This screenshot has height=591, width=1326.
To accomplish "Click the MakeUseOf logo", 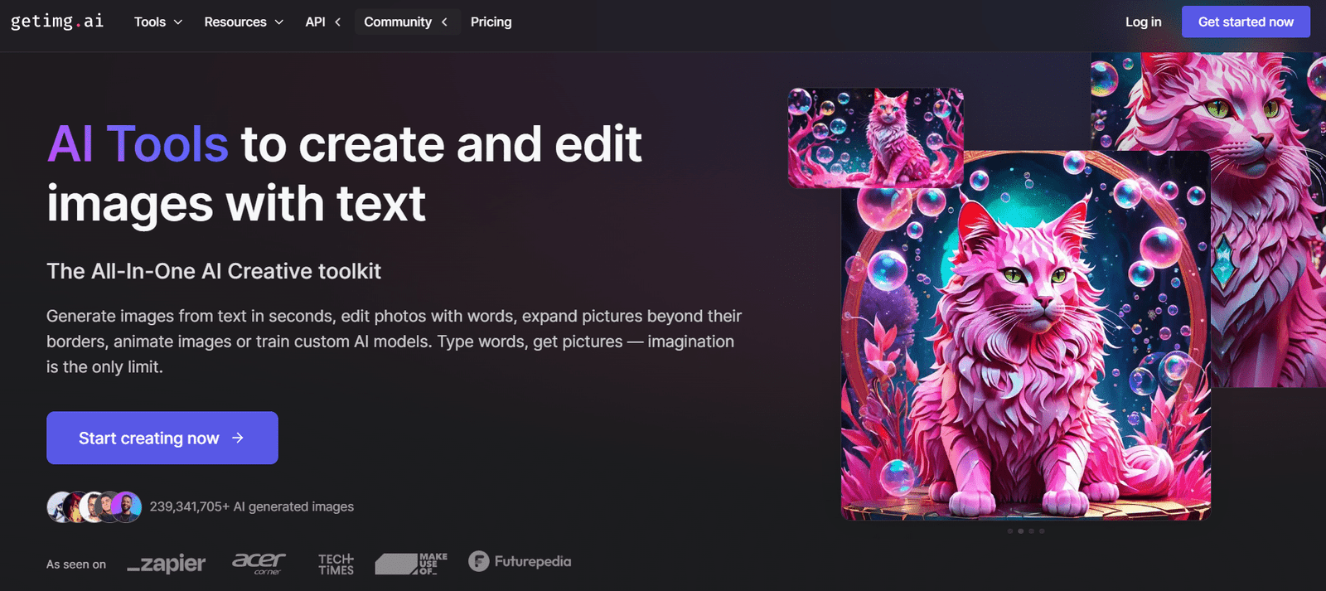I will (411, 564).
